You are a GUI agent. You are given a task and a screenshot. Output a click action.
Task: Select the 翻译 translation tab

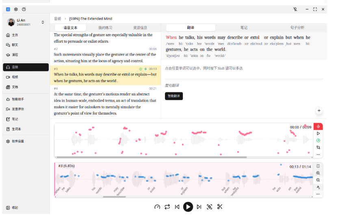pyautogui.click(x=191, y=28)
